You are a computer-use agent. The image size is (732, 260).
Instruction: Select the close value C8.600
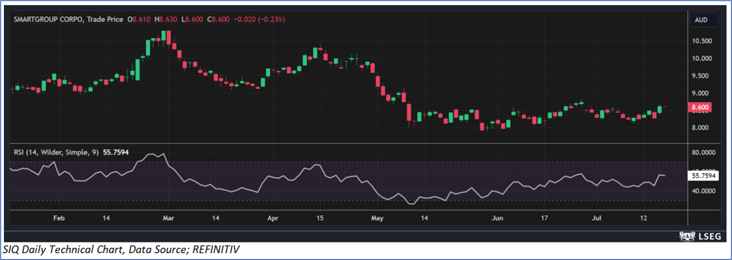click(217, 20)
